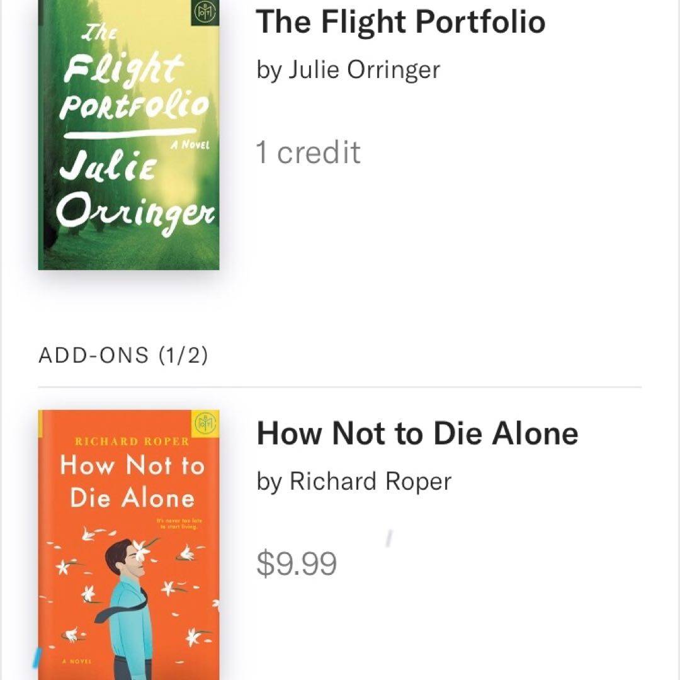
Task: Select author link by Julie Orringer
Action: click(348, 69)
